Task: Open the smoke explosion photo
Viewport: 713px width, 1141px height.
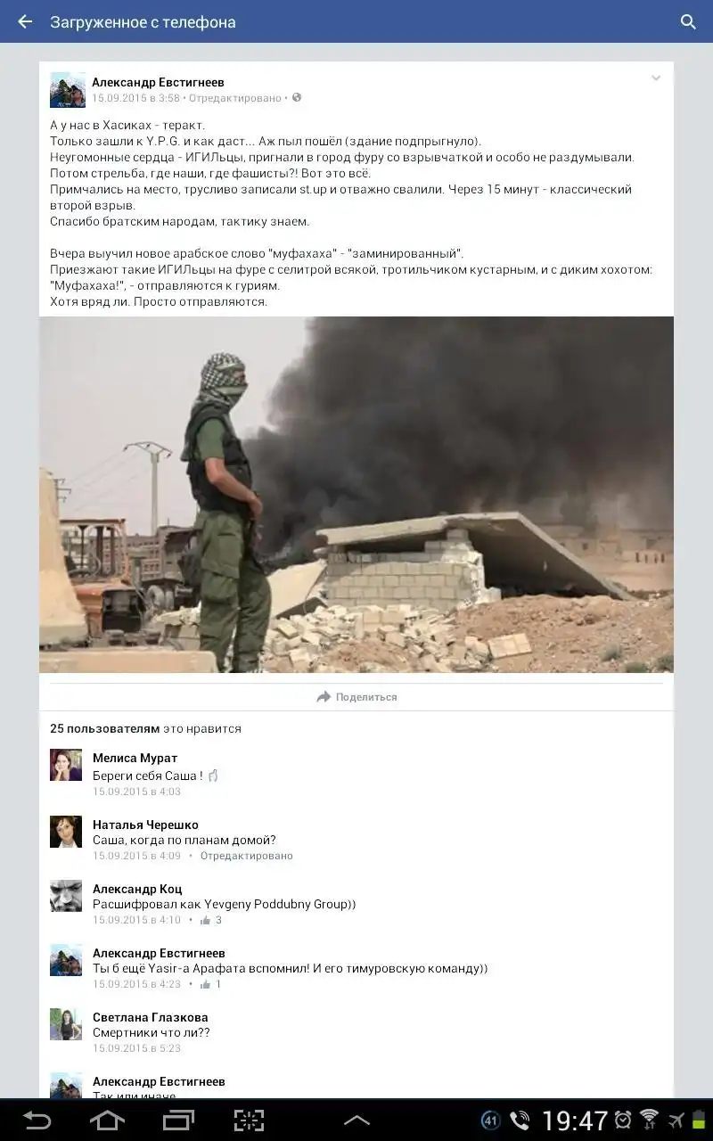Action: pos(356,495)
